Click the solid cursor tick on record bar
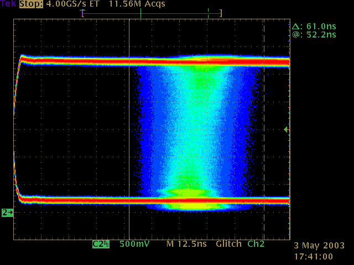Viewport: 354px width, 265px height. click(140, 13)
